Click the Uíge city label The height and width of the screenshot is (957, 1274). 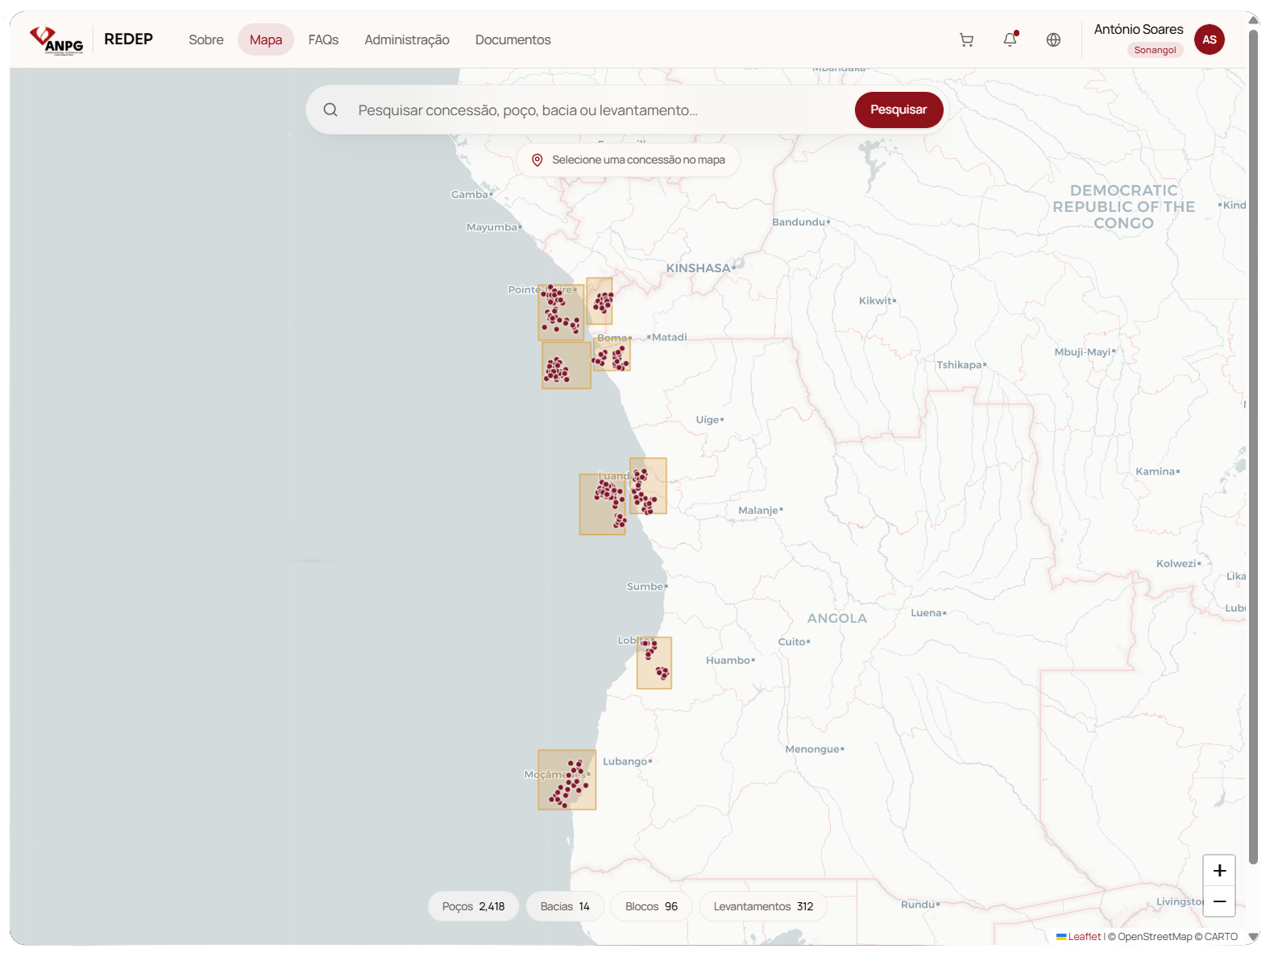(x=708, y=420)
